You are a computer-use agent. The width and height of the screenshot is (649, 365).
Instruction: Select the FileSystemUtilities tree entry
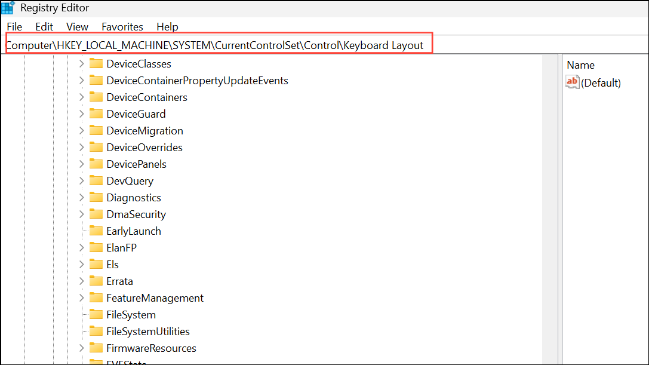147,332
